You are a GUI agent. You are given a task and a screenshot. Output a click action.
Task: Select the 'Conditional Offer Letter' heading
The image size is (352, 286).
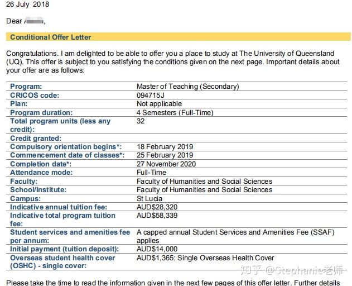(51, 37)
